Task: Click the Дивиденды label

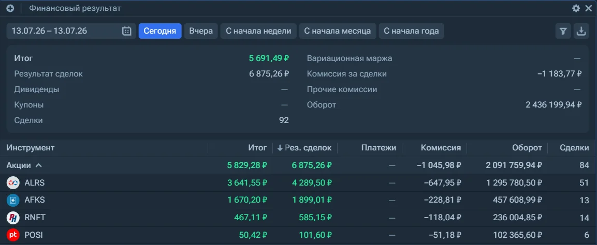Action: (x=37, y=89)
